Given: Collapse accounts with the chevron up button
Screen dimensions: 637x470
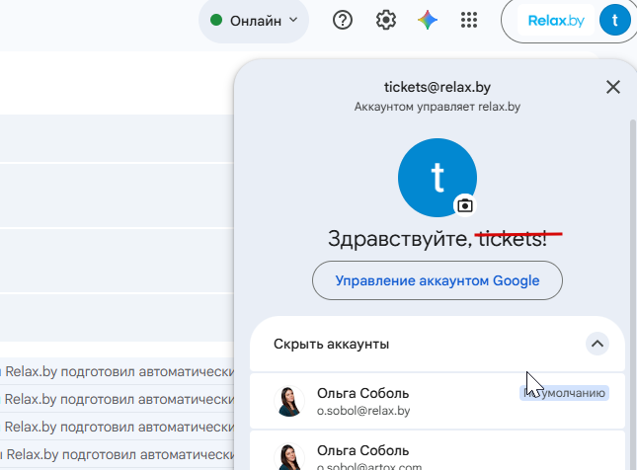Looking at the screenshot, I should (x=597, y=344).
